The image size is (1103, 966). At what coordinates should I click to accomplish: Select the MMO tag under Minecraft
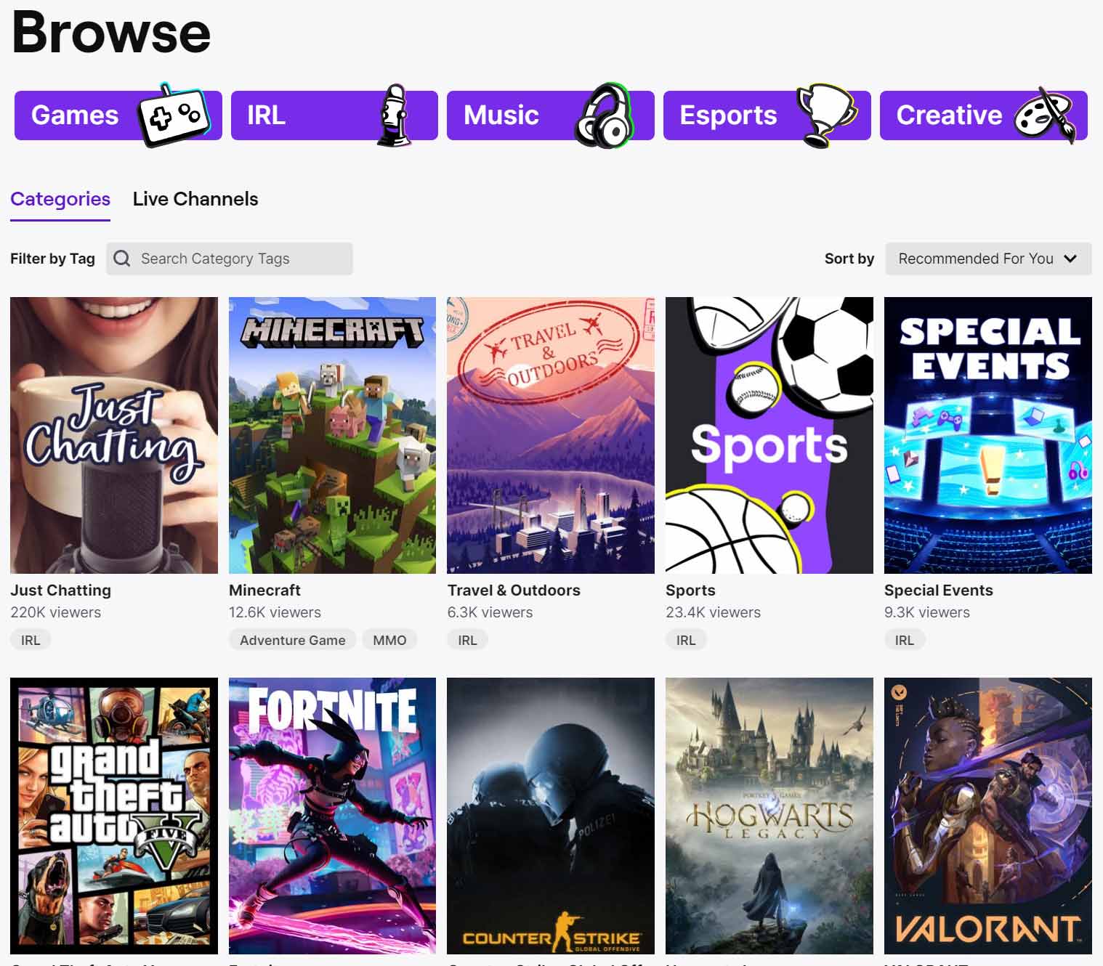pyautogui.click(x=389, y=640)
